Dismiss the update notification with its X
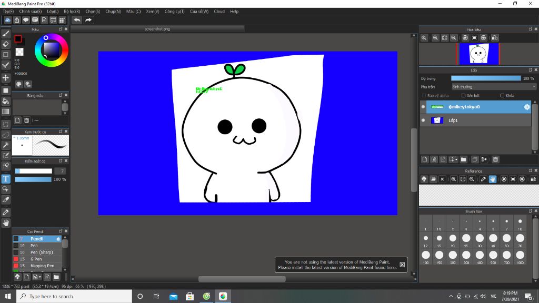 pos(402,265)
